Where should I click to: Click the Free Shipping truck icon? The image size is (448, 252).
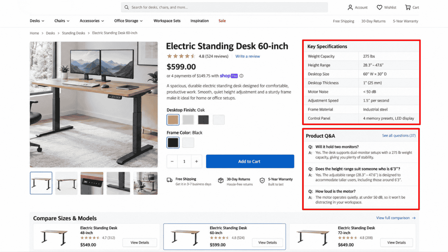pos(169,180)
